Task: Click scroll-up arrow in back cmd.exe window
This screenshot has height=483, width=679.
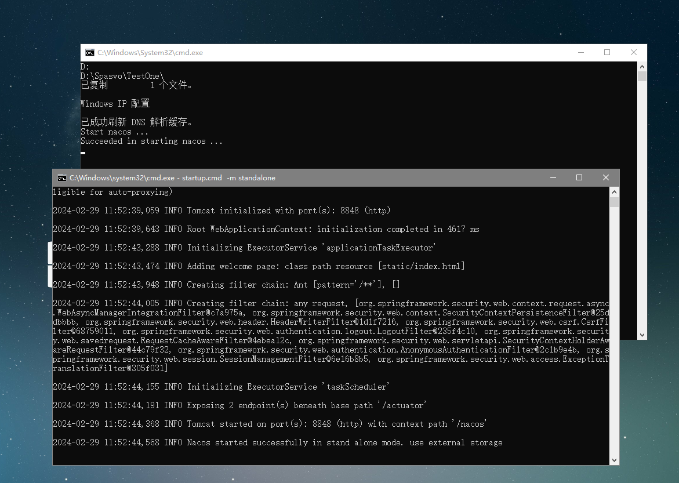Action: click(x=642, y=66)
